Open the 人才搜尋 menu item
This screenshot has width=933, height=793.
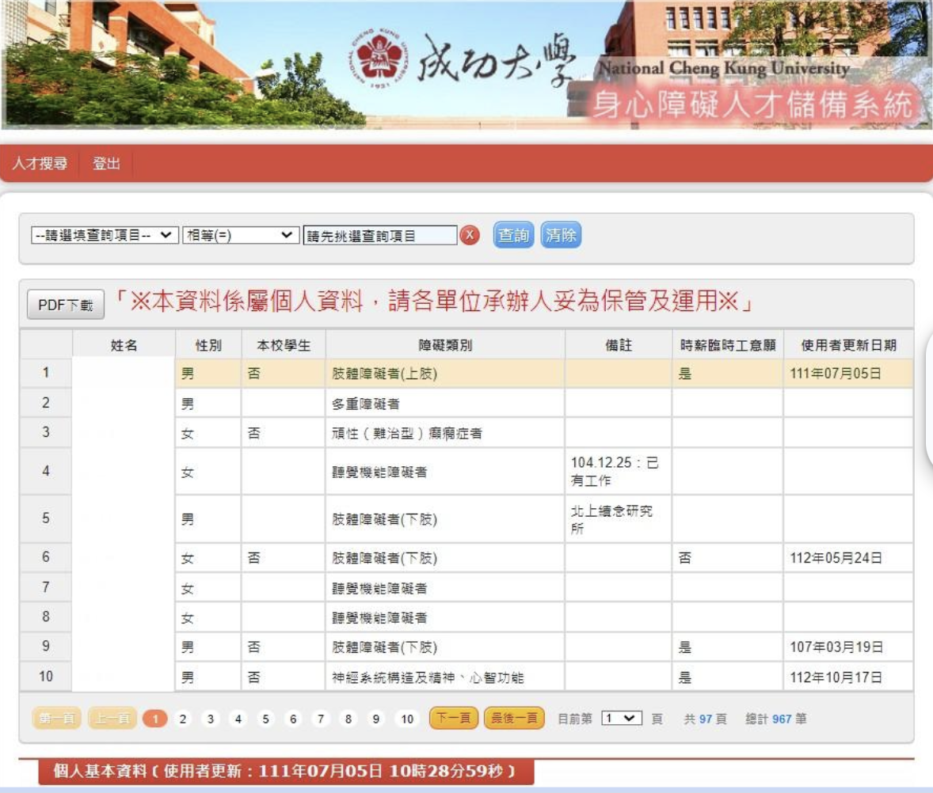pyautogui.click(x=40, y=164)
